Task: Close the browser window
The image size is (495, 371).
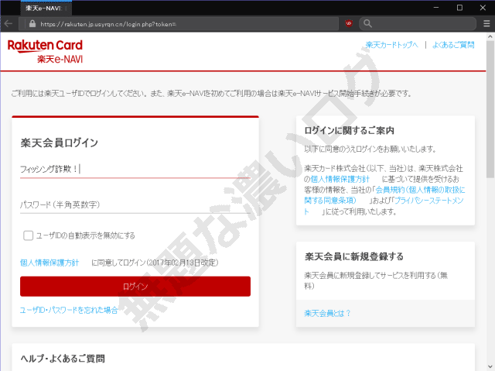Action: 483,8
